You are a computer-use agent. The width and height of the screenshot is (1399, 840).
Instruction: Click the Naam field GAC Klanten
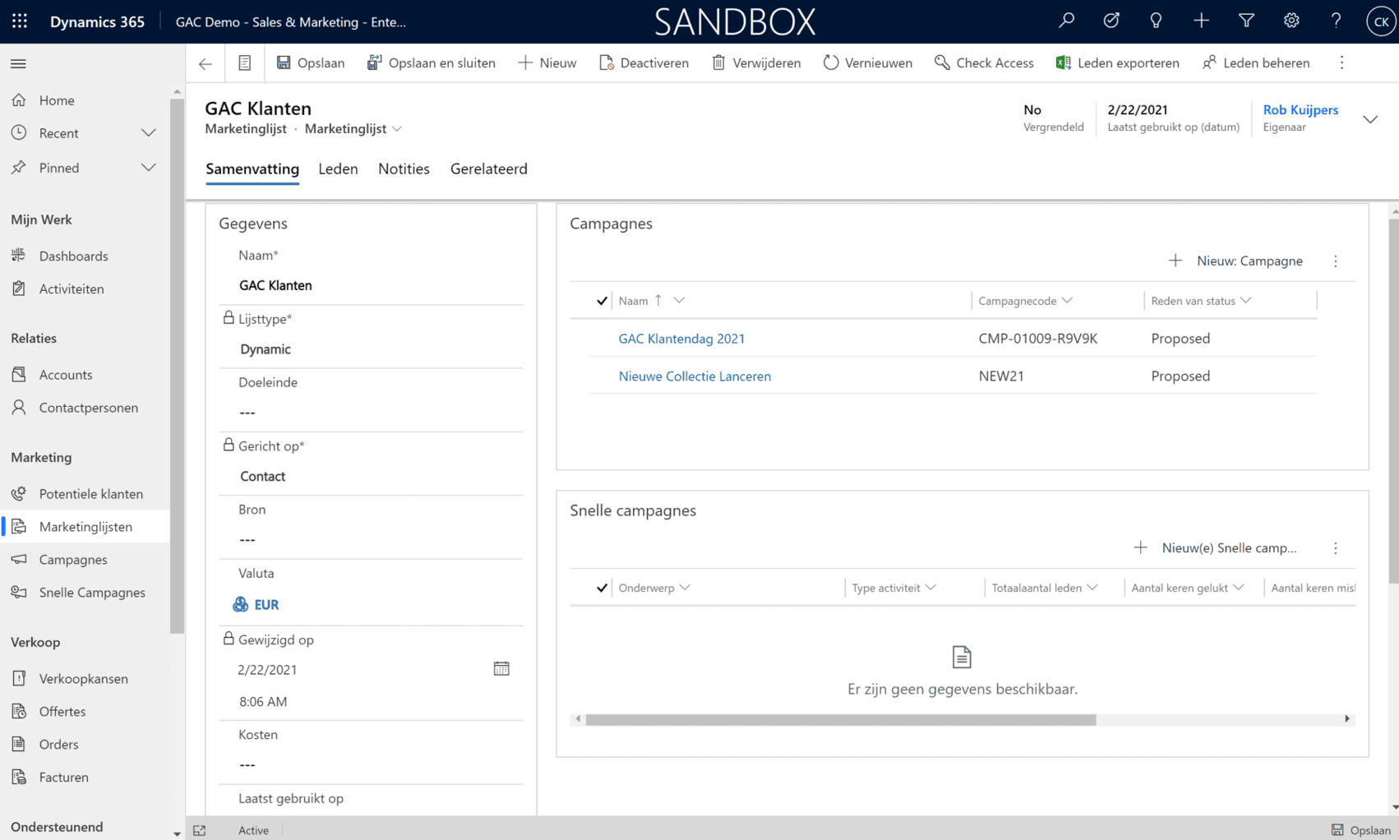[372, 286]
